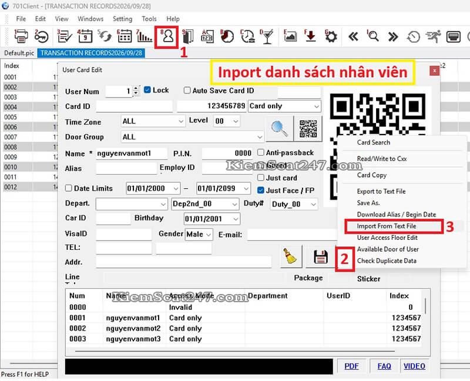Click the red download arrow toolbar icon
The height and width of the screenshot is (381, 470).
point(311,36)
